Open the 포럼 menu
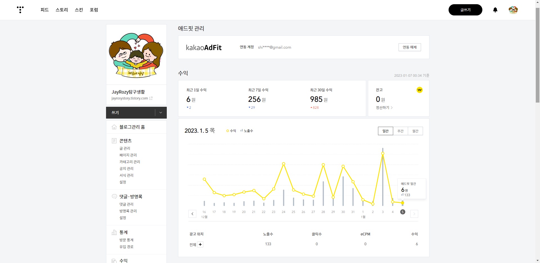The height and width of the screenshot is (263, 540). [94, 10]
